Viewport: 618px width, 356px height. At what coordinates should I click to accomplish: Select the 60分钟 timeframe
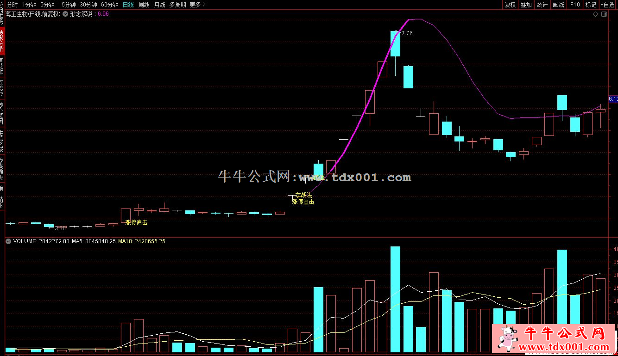pyautogui.click(x=110, y=5)
